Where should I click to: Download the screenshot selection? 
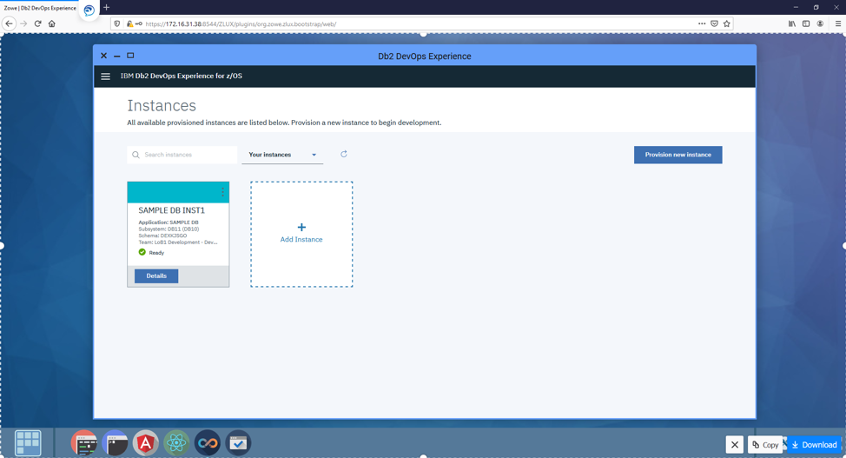click(815, 444)
